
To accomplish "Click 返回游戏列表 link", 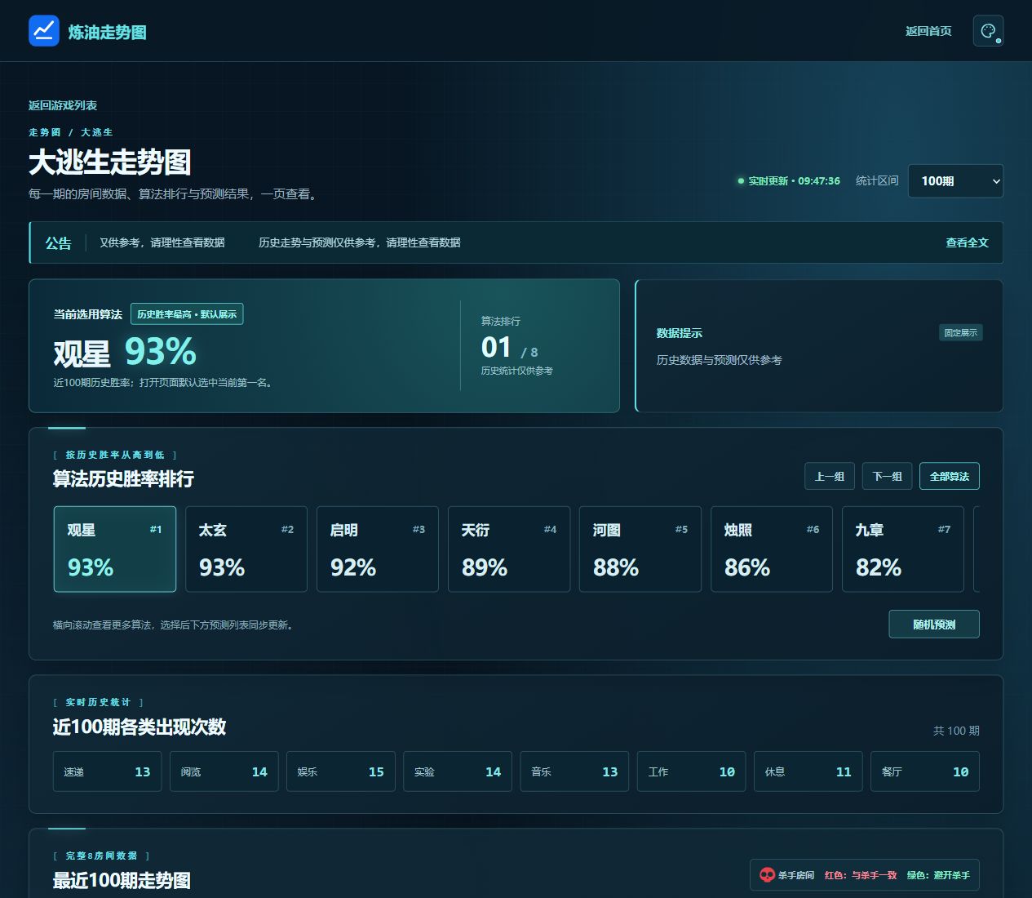I will pyautogui.click(x=63, y=105).
